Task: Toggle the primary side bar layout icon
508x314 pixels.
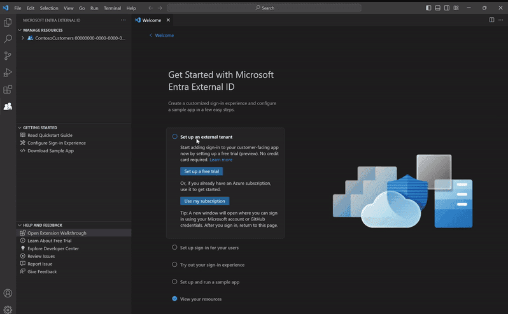Action: click(x=428, y=8)
